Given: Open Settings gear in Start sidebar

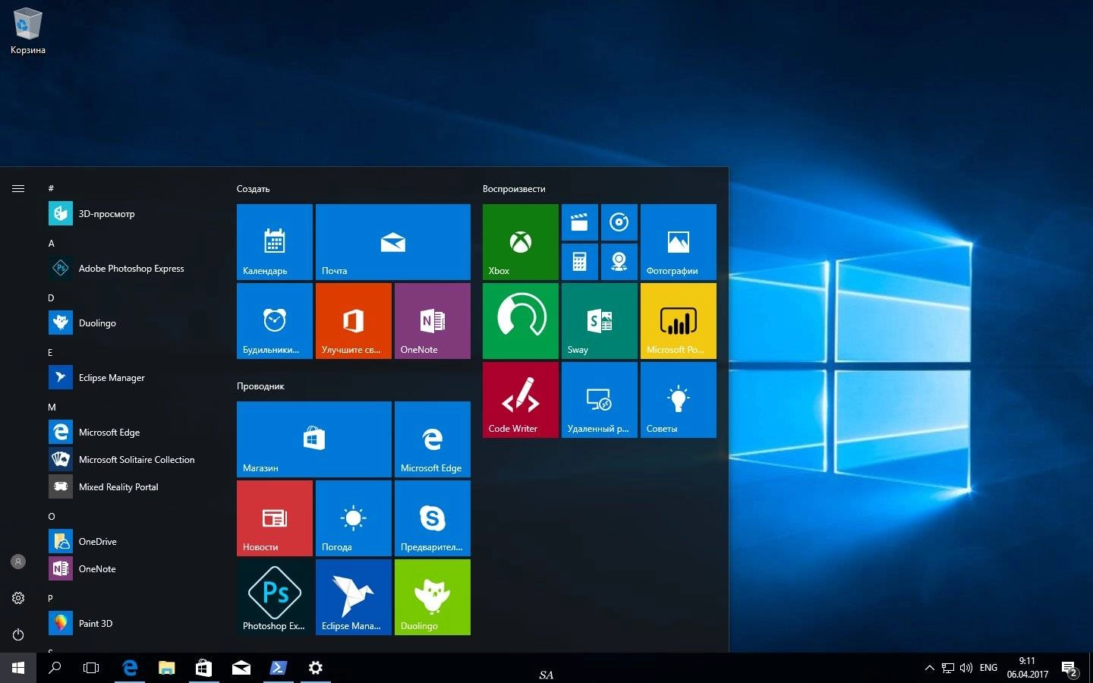Looking at the screenshot, I should click(x=18, y=598).
